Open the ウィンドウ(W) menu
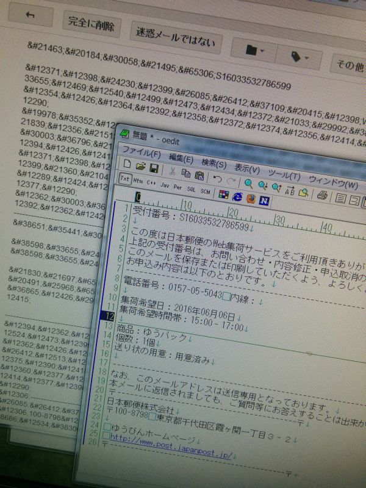 (332, 184)
